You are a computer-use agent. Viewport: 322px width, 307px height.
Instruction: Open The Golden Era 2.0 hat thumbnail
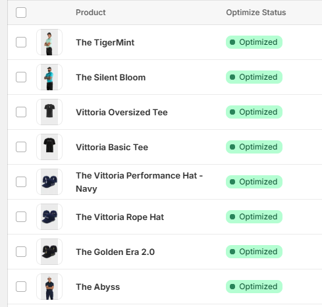click(49, 252)
